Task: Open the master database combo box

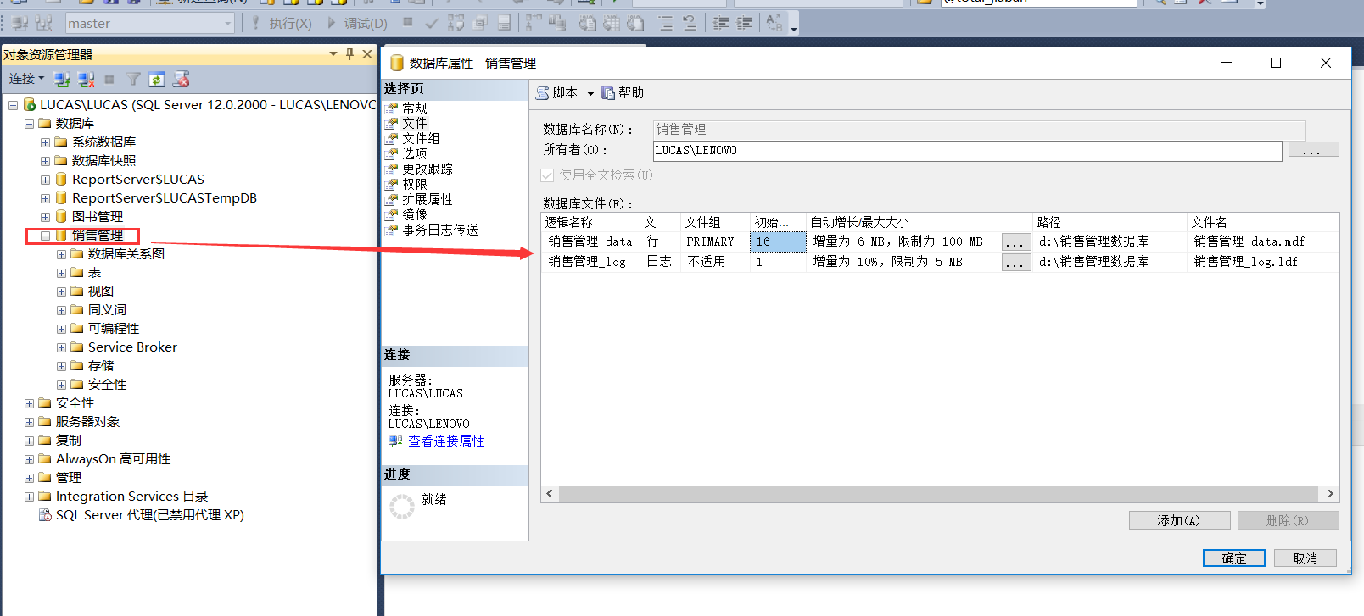Action: click(x=149, y=24)
